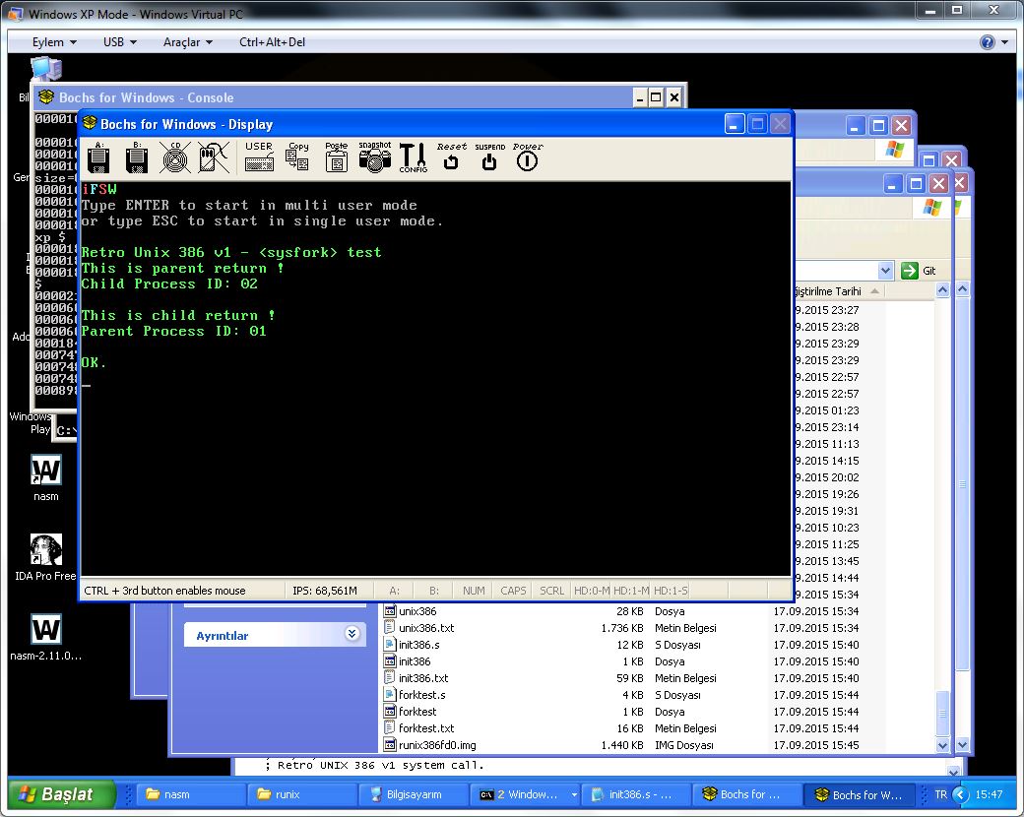Open the Eylem menu

[x=54, y=42]
